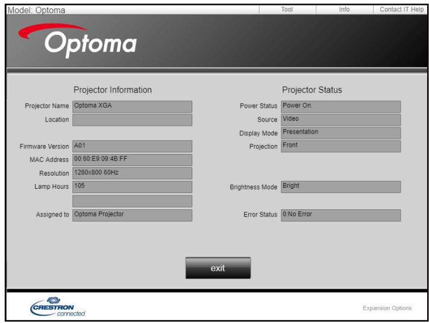The height and width of the screenshot is (323, 429).
Task: Click the Optoma logo
Action: 78,41
